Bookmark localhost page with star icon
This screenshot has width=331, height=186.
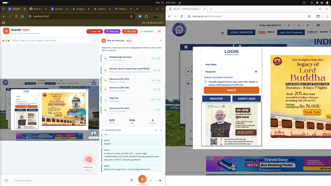(x=131, y=16)
